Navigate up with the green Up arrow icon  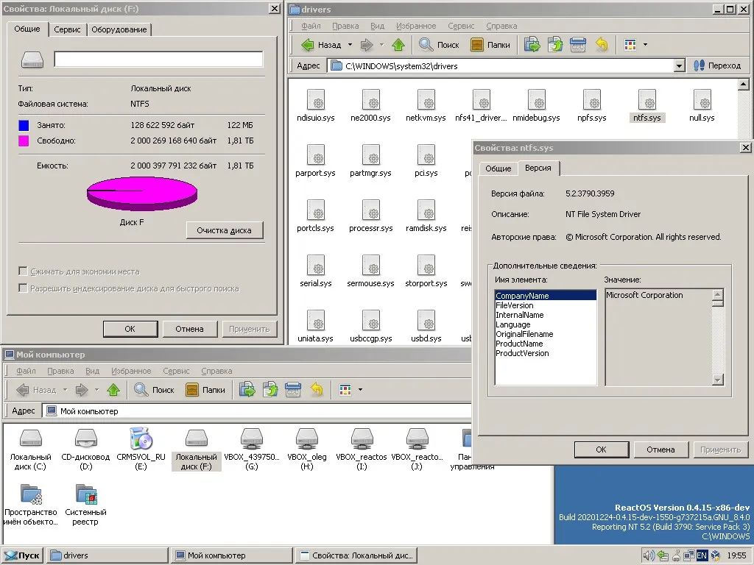(397, 43)
